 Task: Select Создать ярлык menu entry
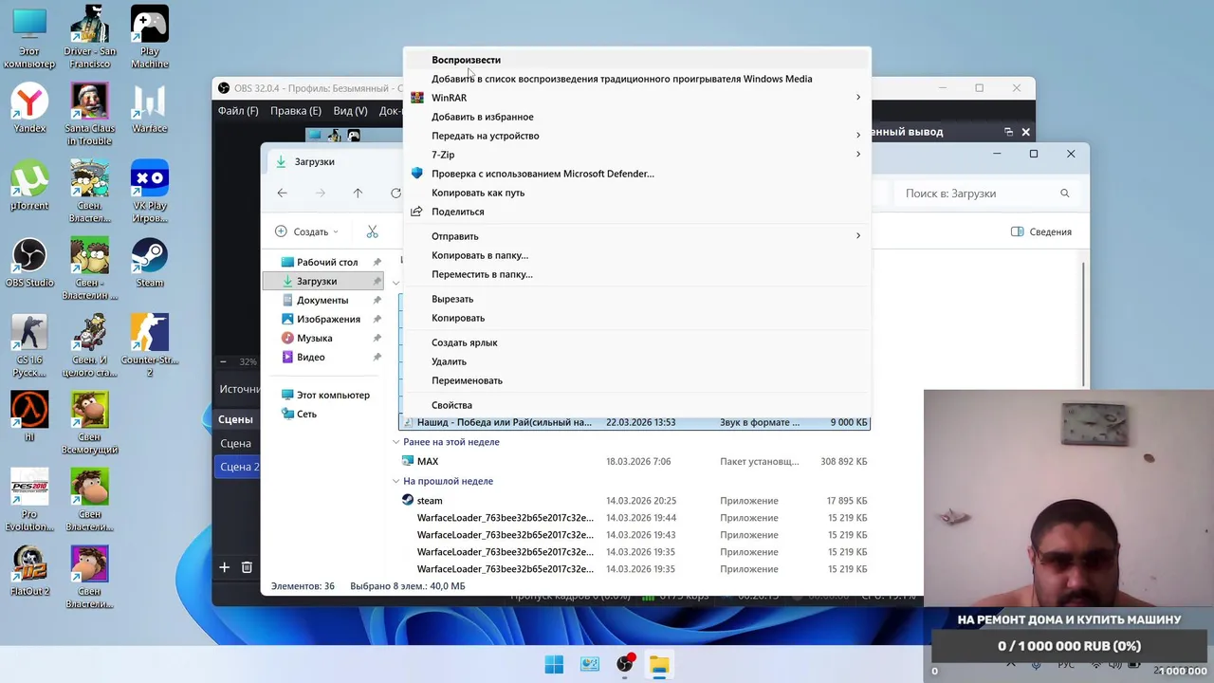pyautogui.click(x=636, y=342)
